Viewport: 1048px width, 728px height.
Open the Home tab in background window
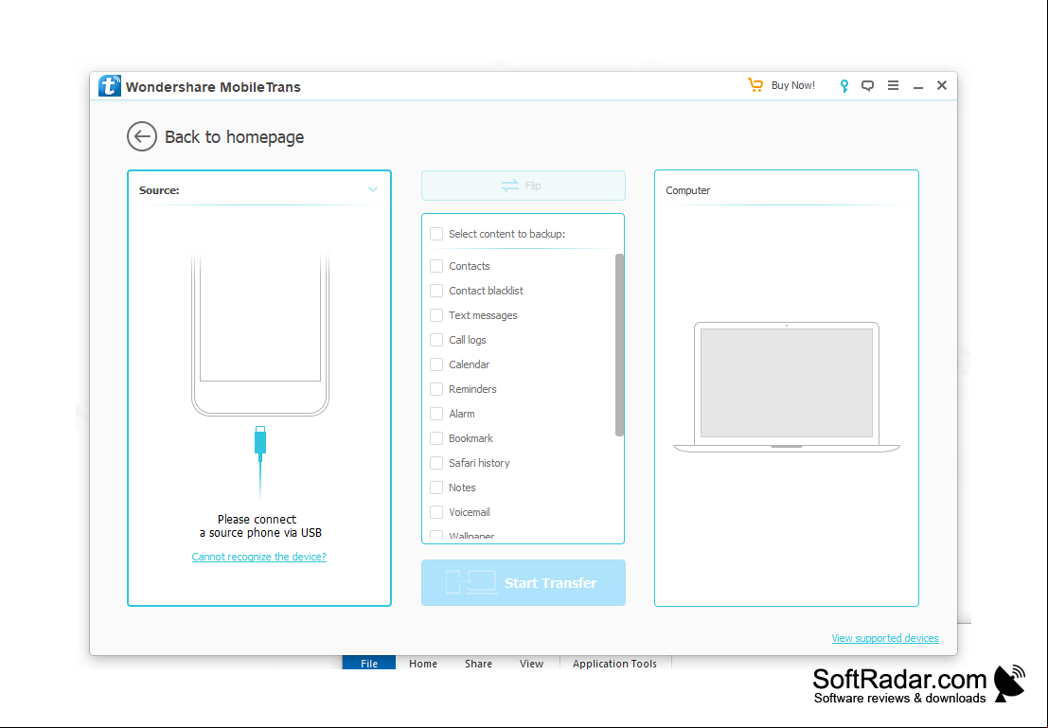423,664
